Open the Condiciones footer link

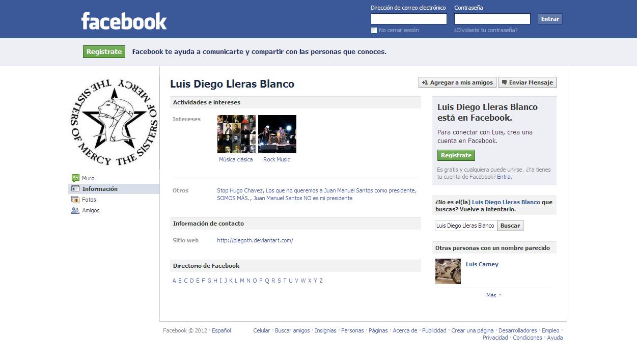click(528, 338)
